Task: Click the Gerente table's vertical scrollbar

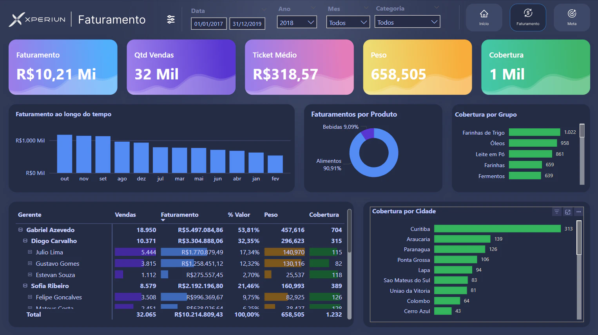Action: coord(349,264)
